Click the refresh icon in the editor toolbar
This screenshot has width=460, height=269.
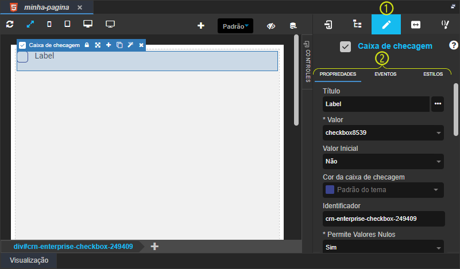[10, 24]
